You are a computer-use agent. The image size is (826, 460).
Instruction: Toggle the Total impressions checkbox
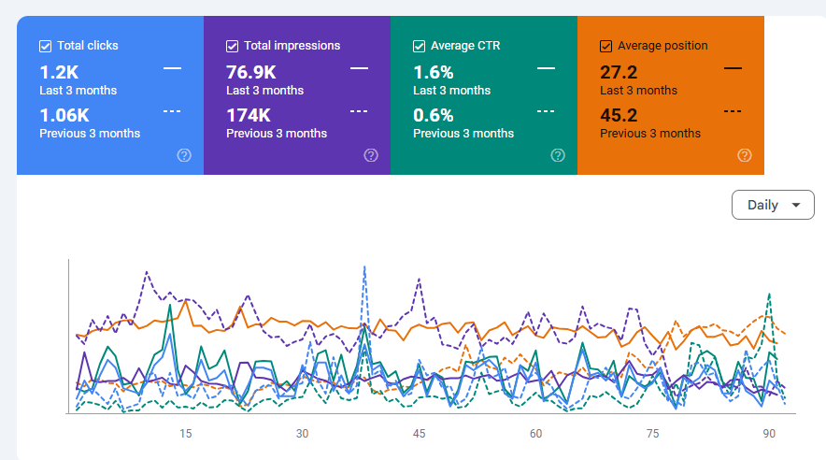(233, 46)
